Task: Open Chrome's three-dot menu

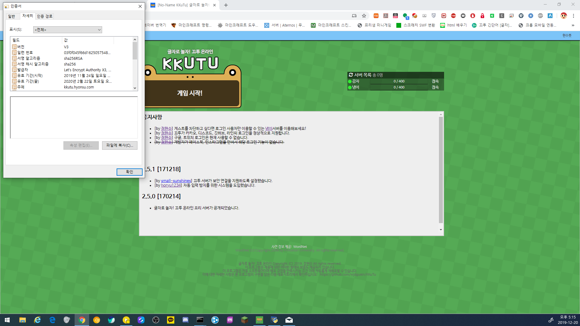Action: (x=573, y=16)
